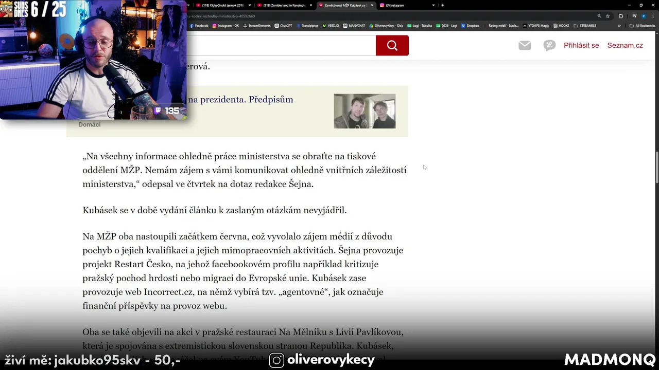Close the Instagram tab
The height and width of the screenshot is (370, 659).
tap(433, 5)
